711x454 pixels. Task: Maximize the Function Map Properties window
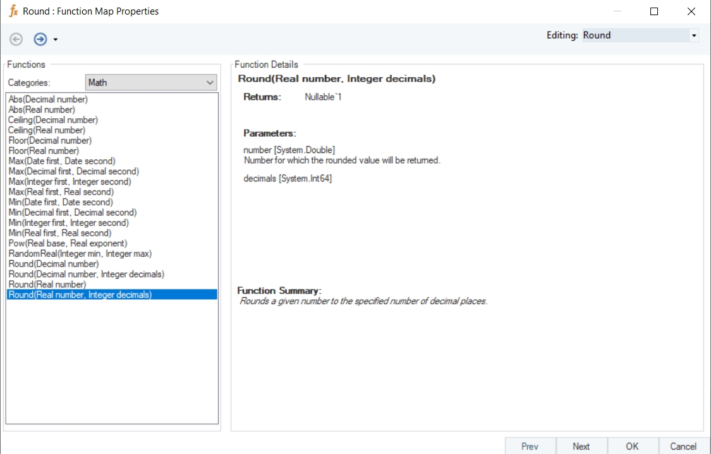pos(654,11)
